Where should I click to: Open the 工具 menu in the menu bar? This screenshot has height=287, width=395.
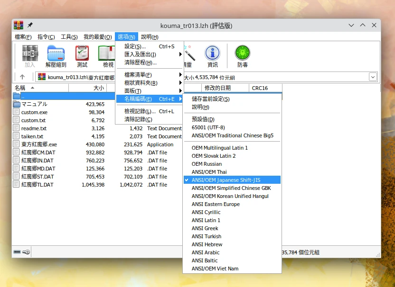(x=69, y=37)
